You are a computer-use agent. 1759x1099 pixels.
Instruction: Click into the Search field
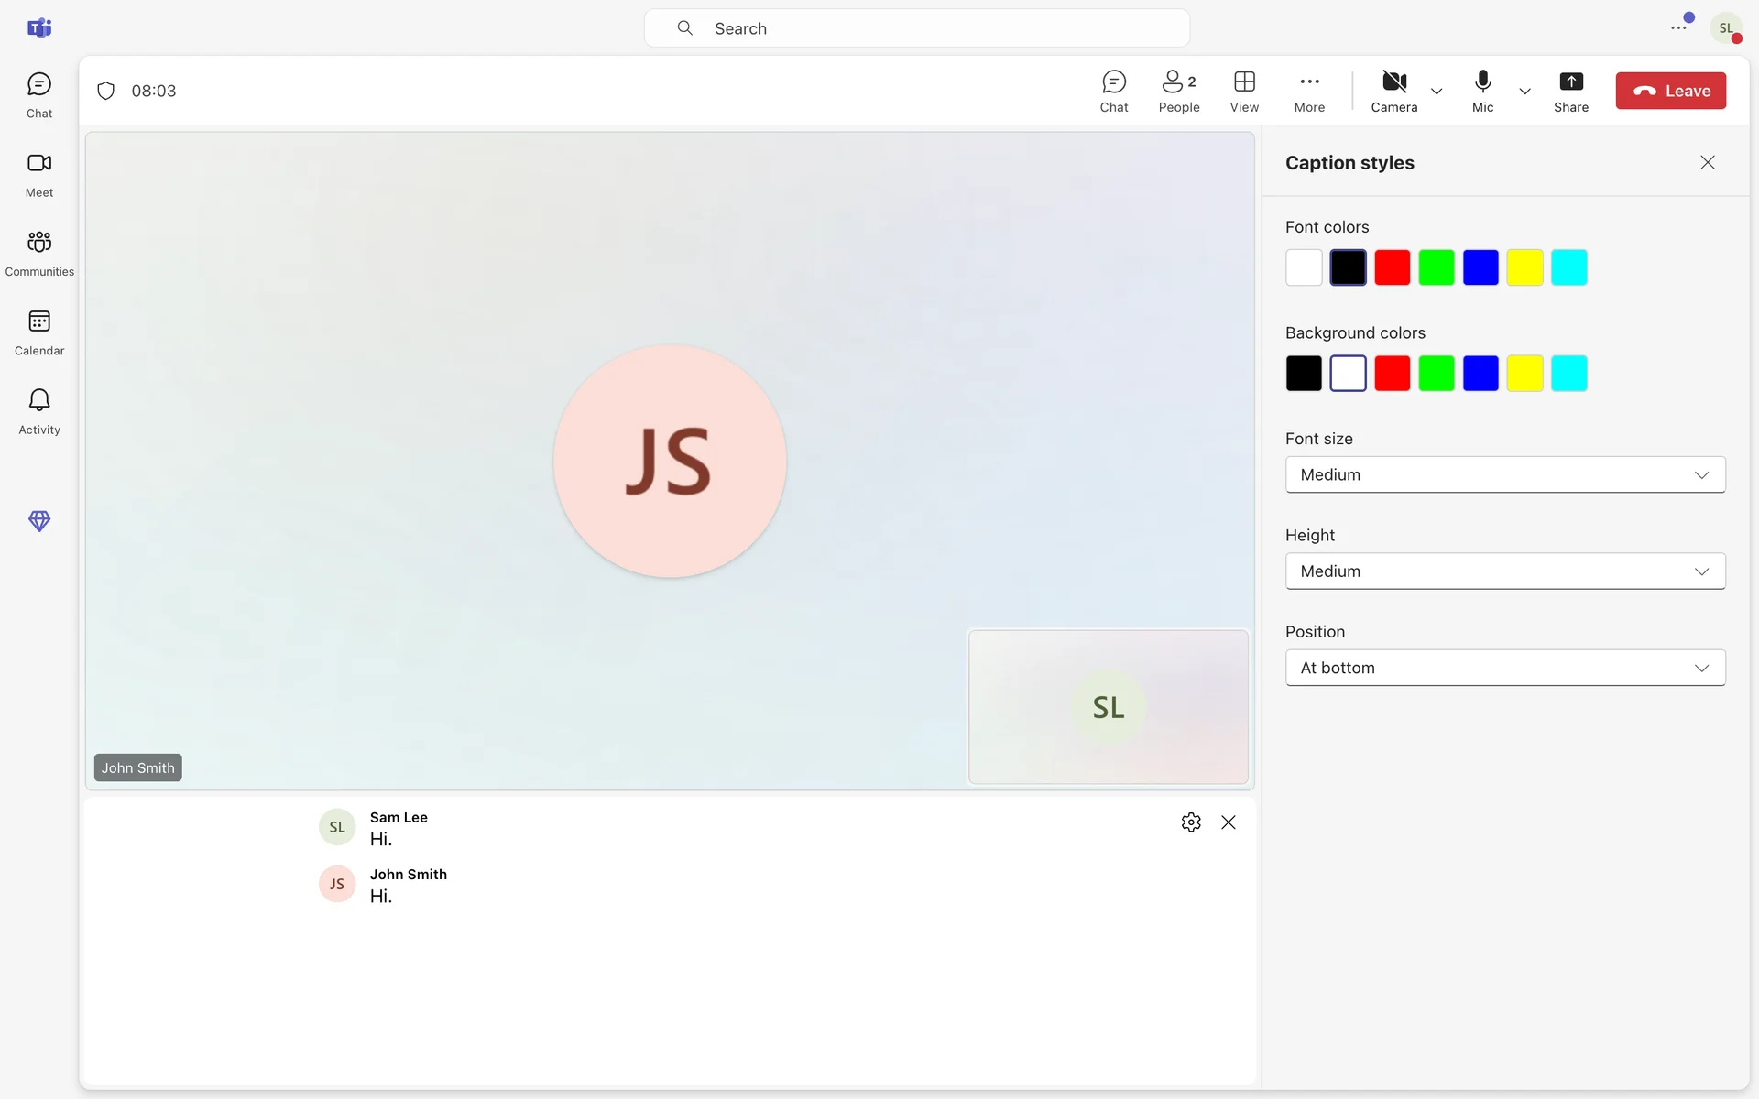click(x=916, y=28)
